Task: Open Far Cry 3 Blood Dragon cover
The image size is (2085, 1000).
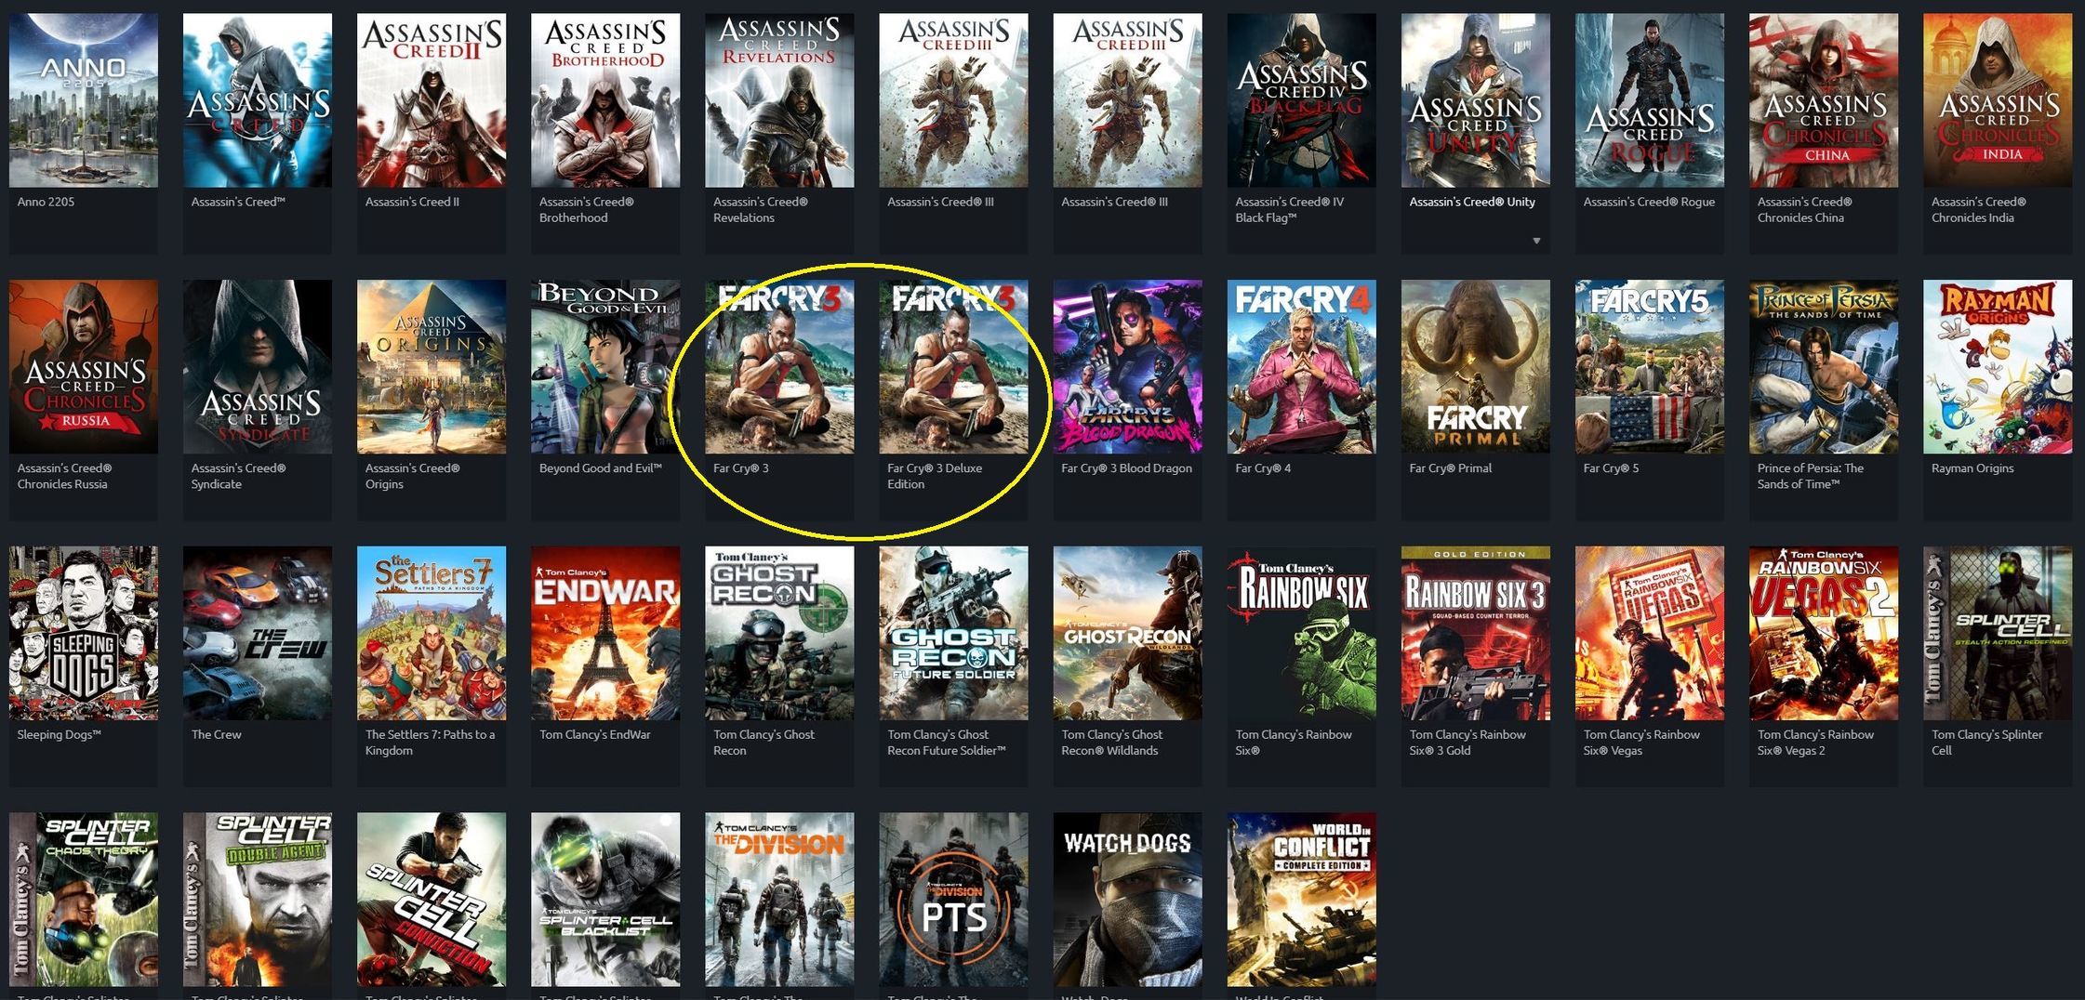Action: (1128, 367)
